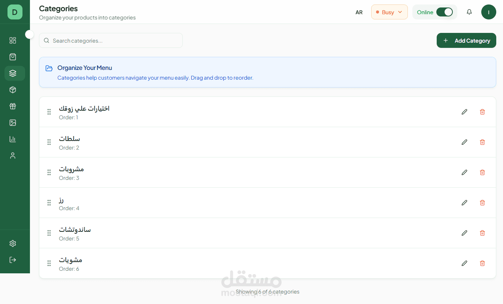Screen dimensions: 503x304
Task: Click the Order: 3 label
Action: (69, 178)
